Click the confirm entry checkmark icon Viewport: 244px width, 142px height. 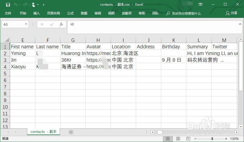(x=52, y=24)
